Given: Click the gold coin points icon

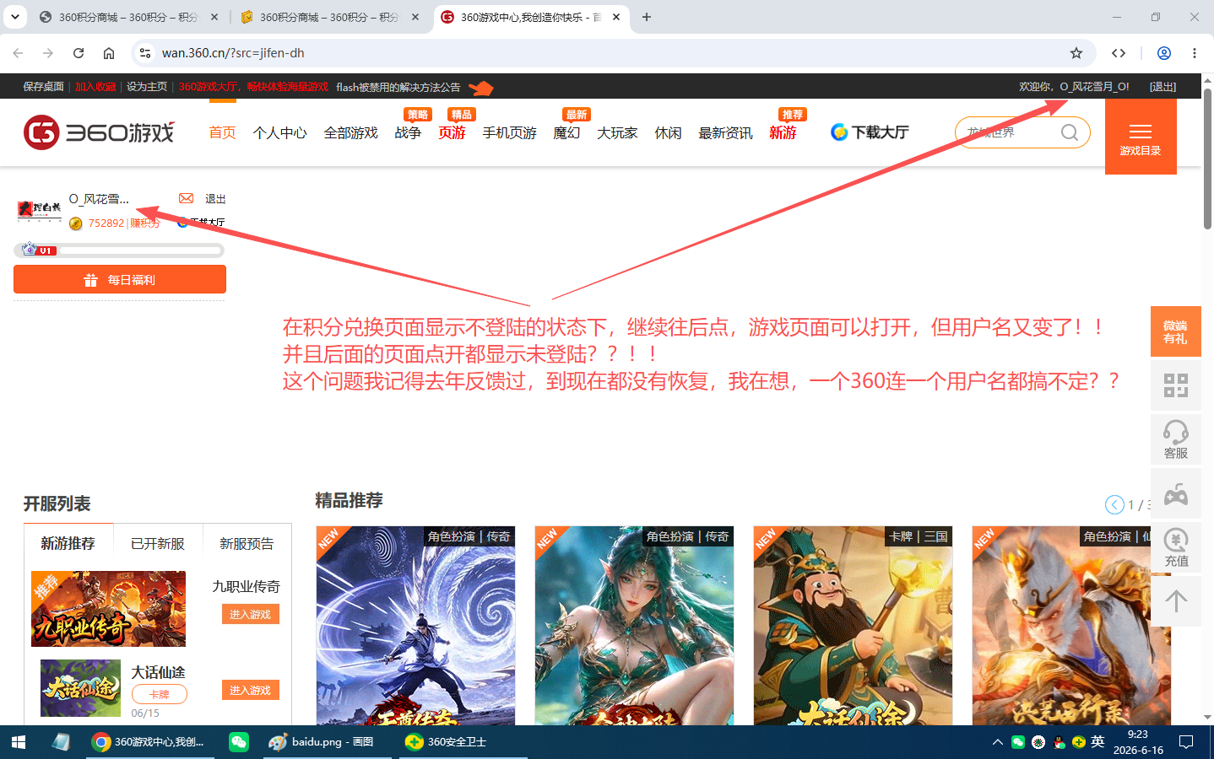Looking at the screenshot, I should 76,223.
